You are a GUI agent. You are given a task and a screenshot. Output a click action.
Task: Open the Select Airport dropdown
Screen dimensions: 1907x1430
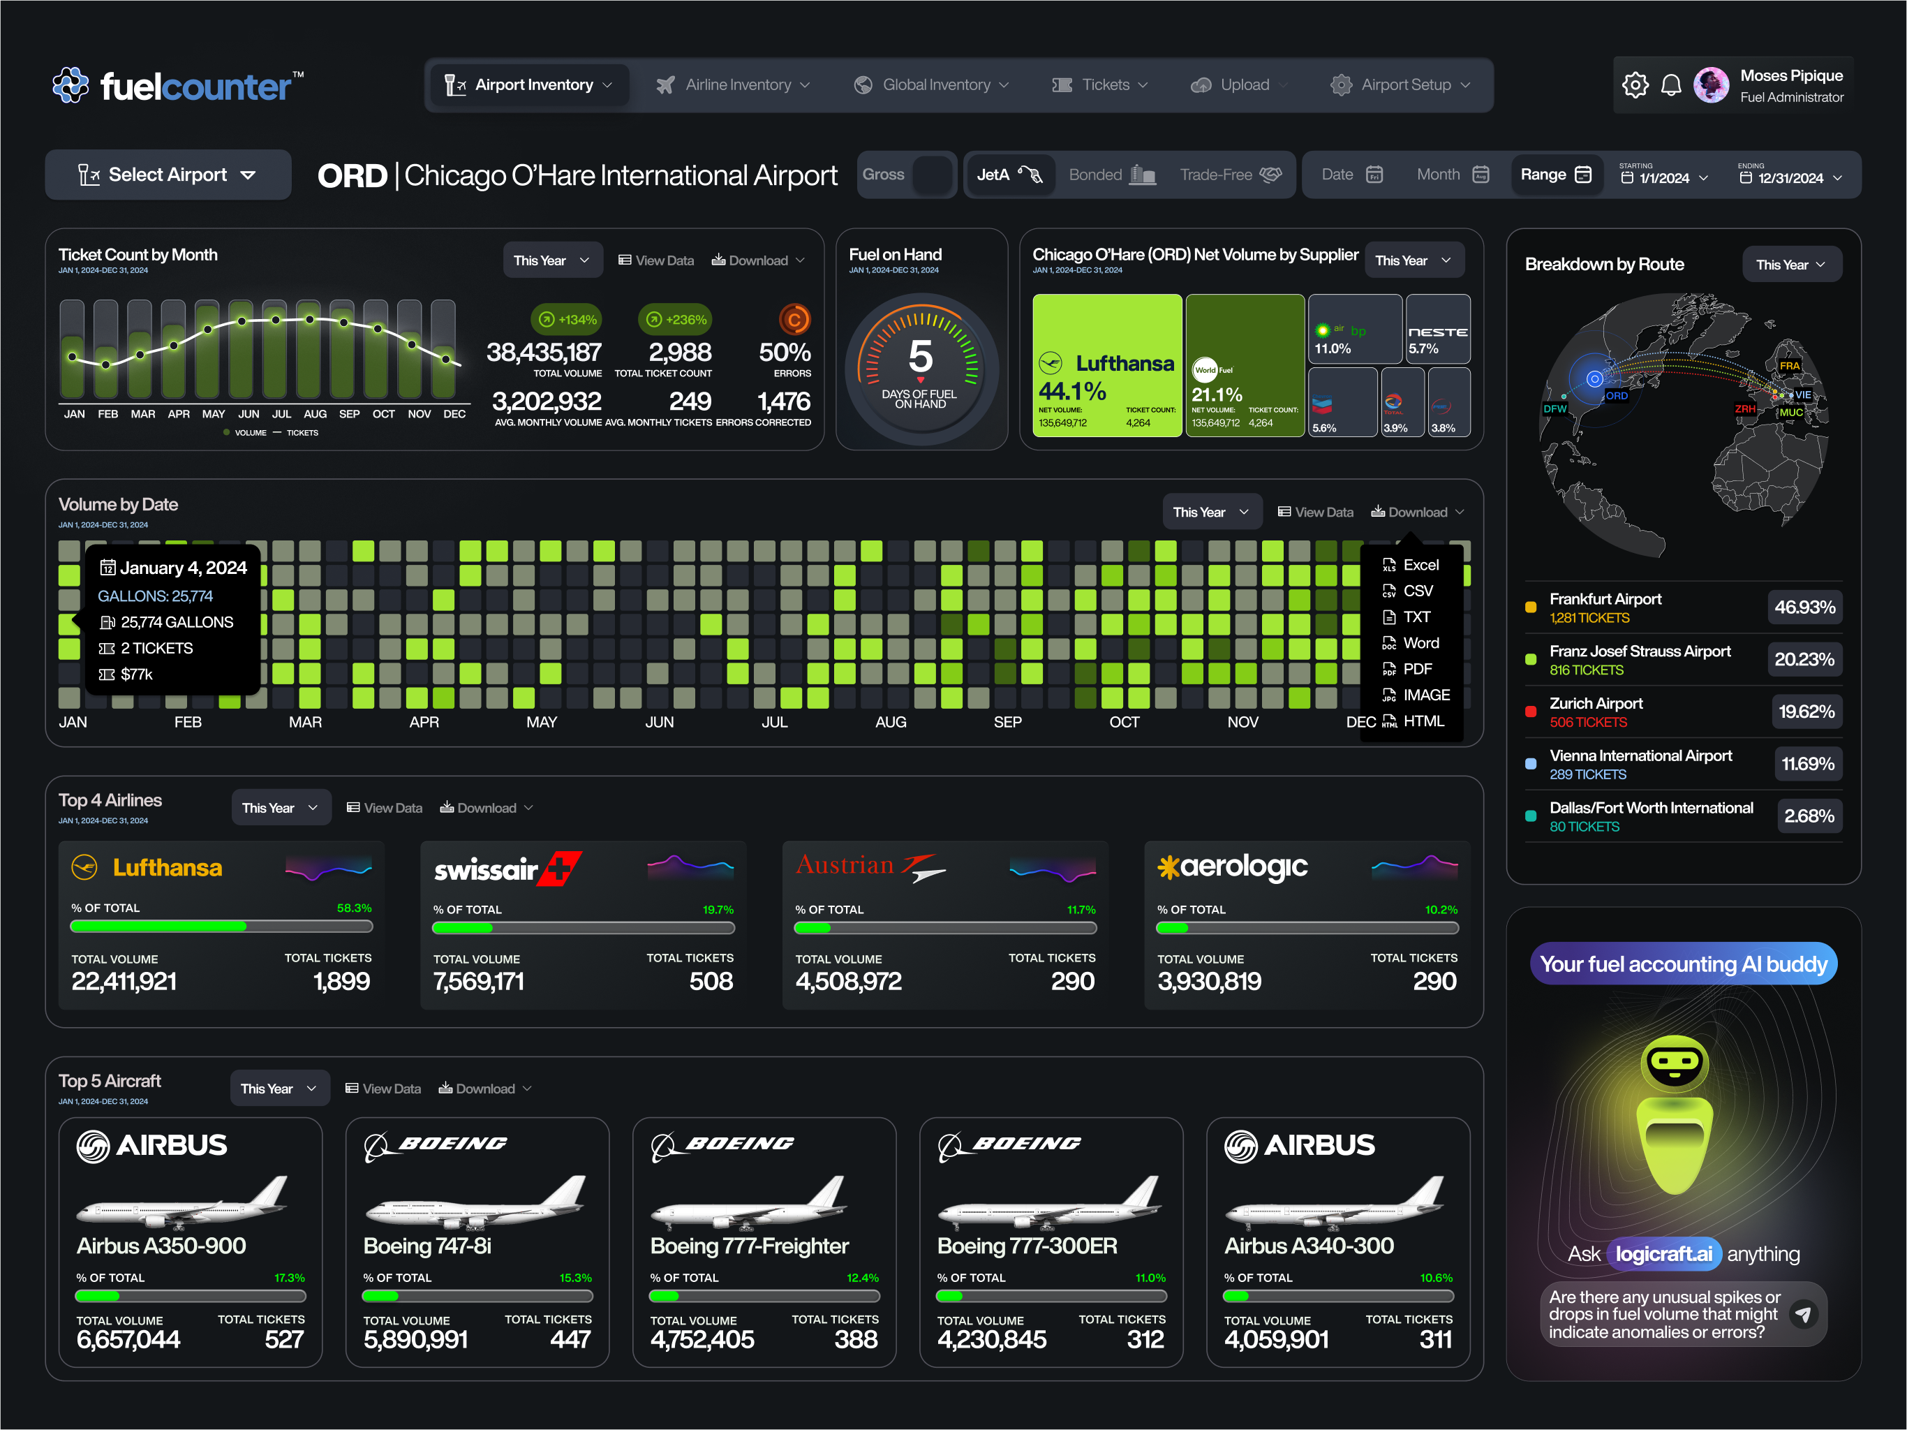coord(168,175)
